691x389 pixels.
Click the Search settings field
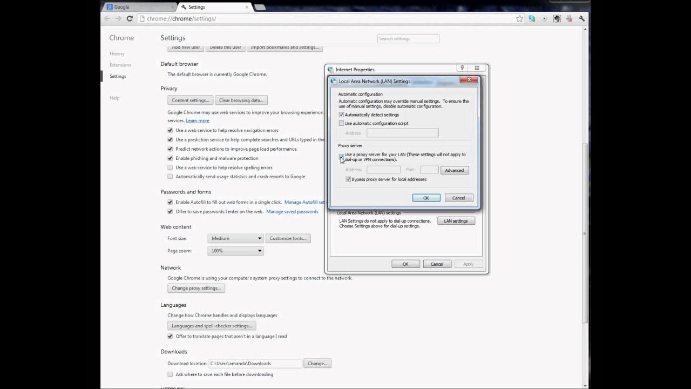[x=408, y=38]
